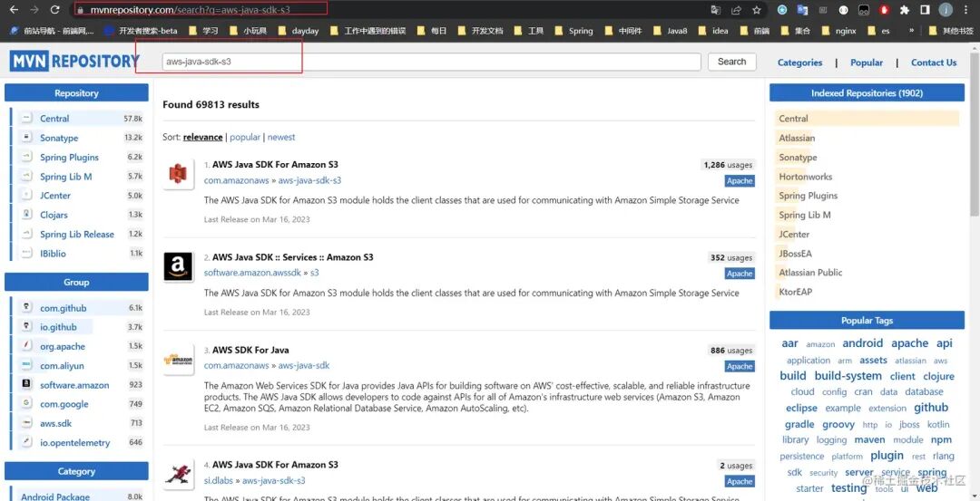
Task: Sort results by relevance
Action: [202, 138]
